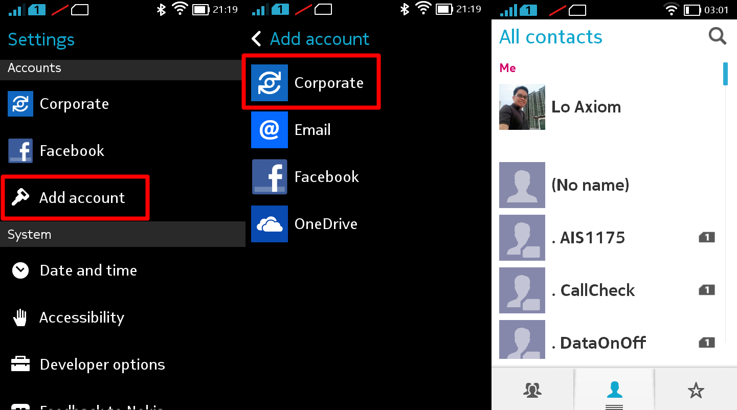The image size is (737, 410).
Task: Open Lo Axiom profile photo
Action: 522,107
